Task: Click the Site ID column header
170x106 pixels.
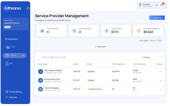Action: coord(76,64)
